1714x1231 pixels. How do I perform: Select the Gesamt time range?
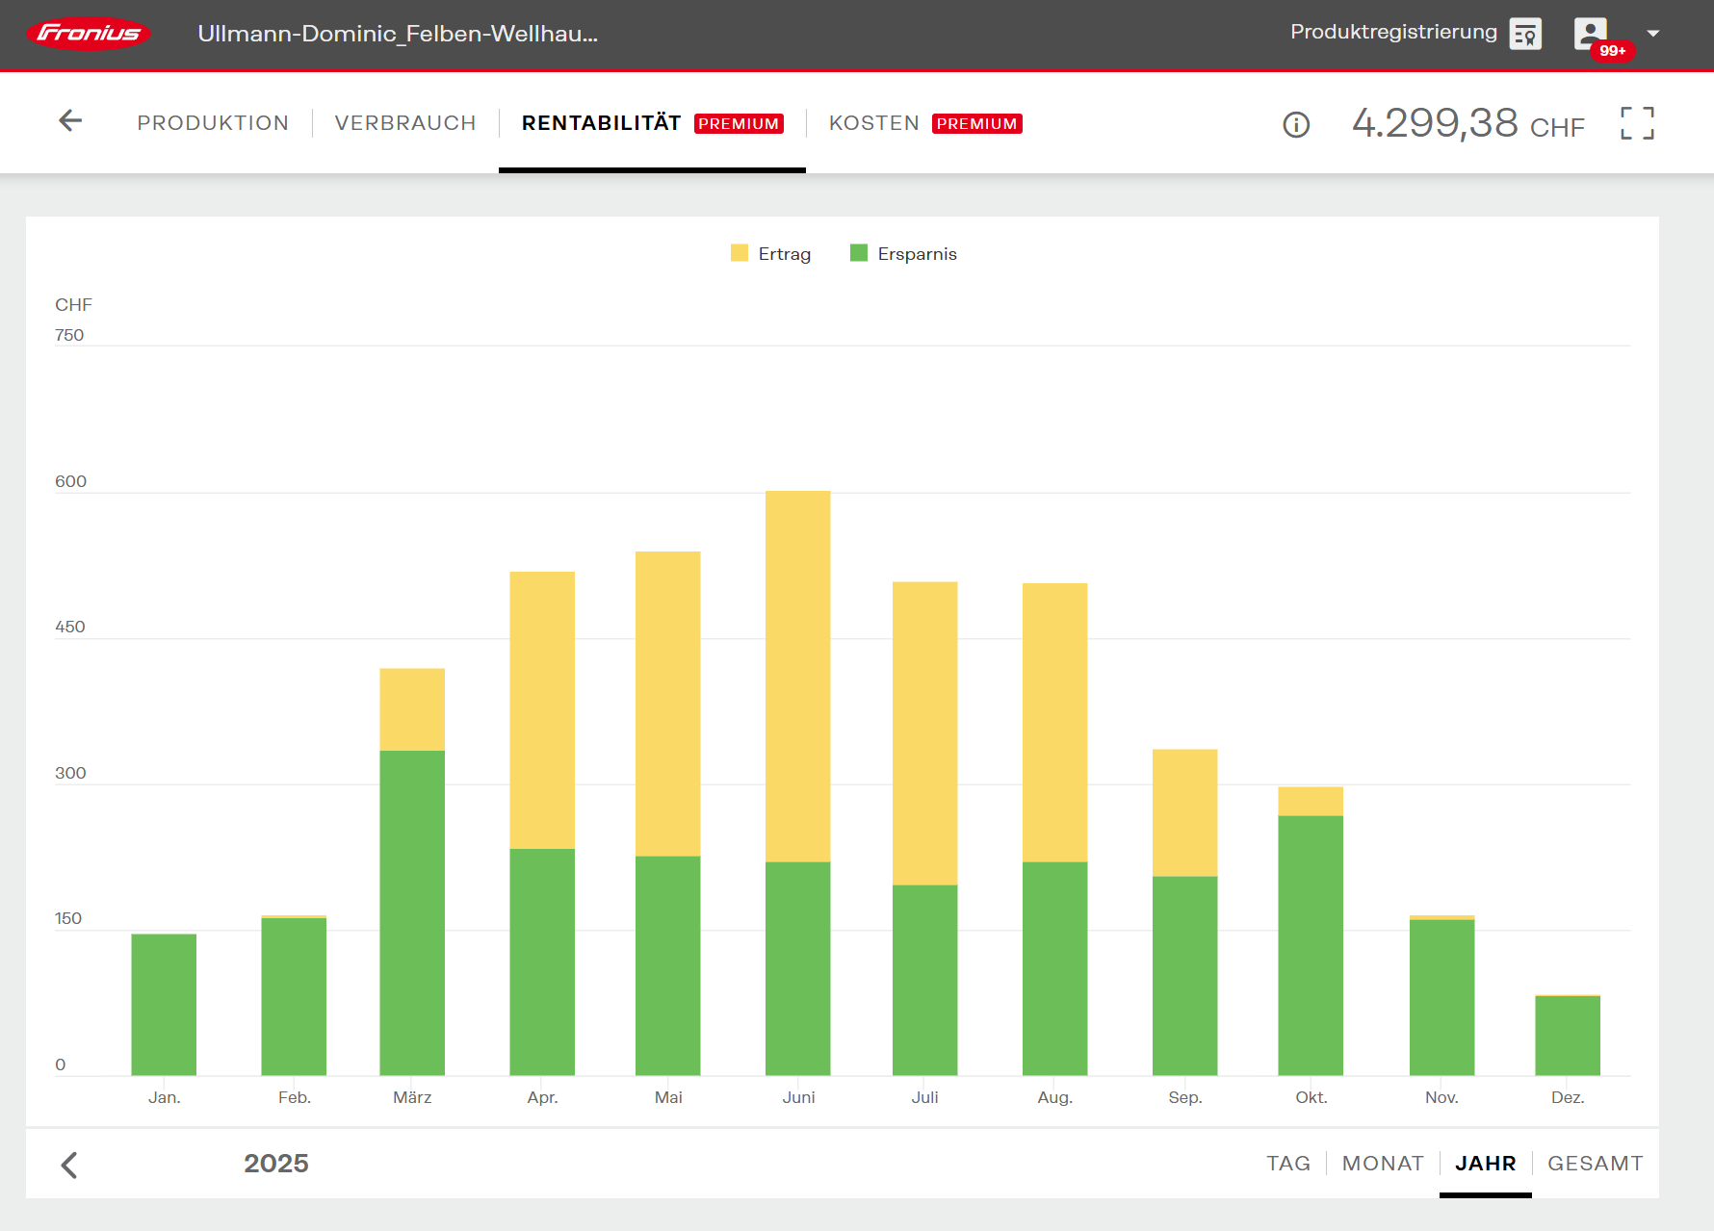pos(1595,1164)
